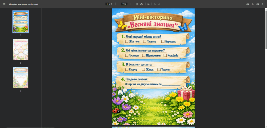Print the document
This screenshot has width=267, height=128.
[258, 4]
